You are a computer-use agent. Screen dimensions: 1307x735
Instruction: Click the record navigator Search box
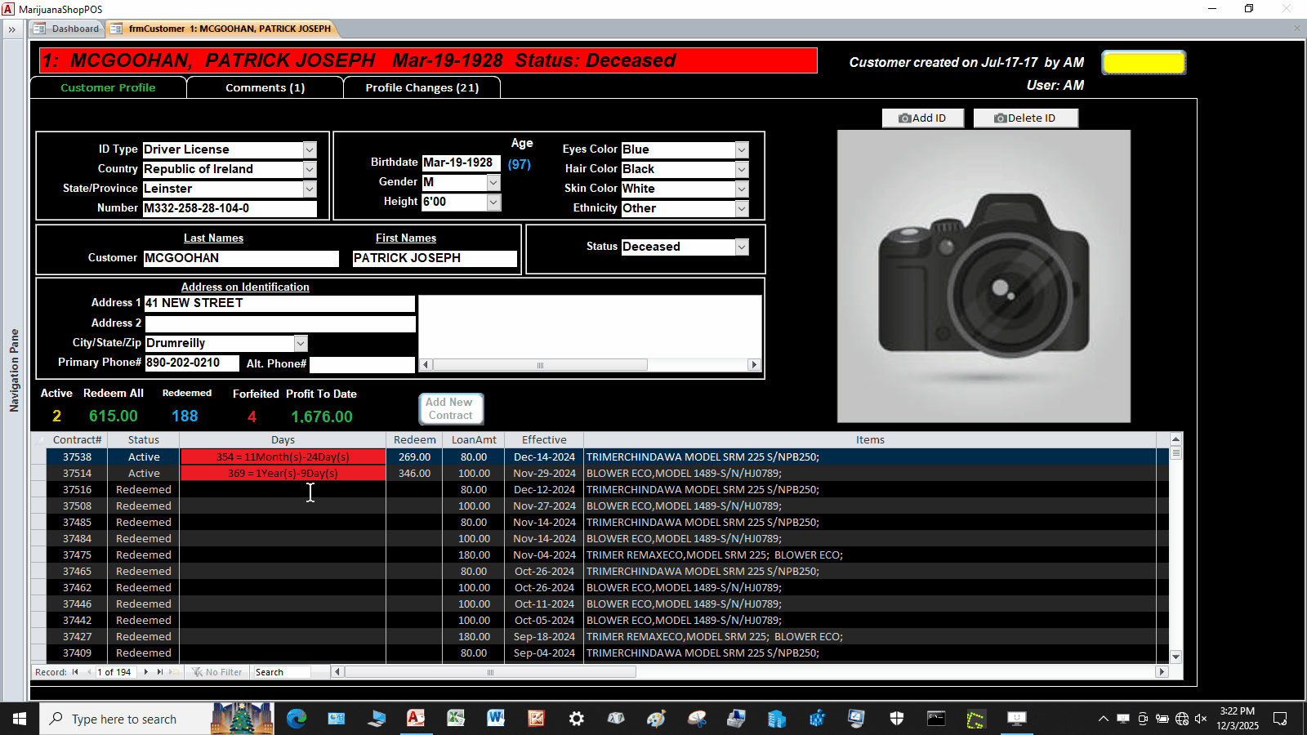[281, 672]
